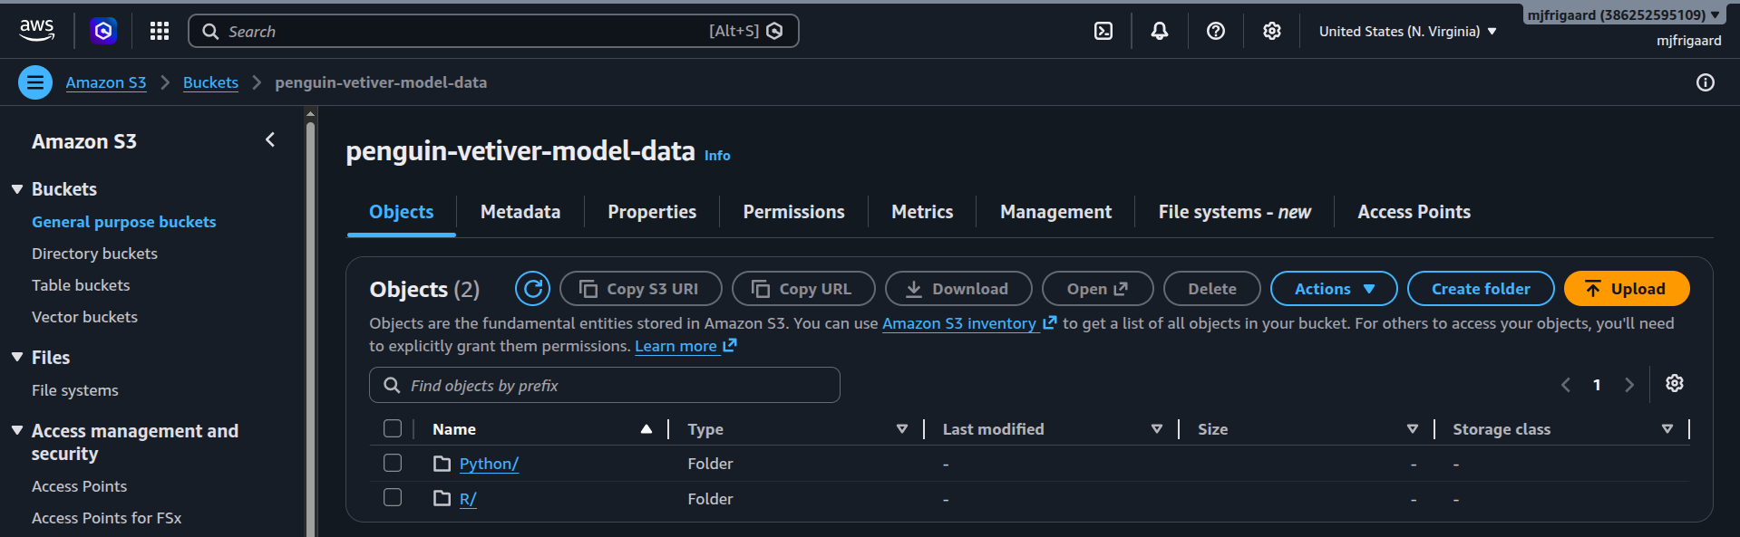The height and width of the screenshot is (537, 1740).
Task: Open the Type column sort arrow
Action: click(x=902, y=429)
